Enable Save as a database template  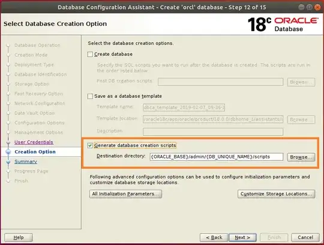click(90, 96)
